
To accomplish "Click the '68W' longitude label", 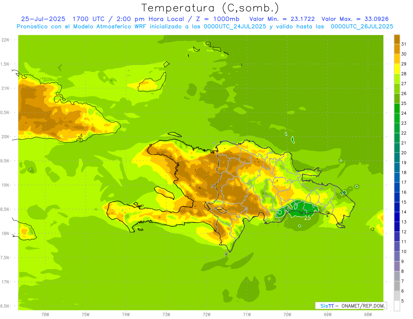I will (x=368, y=315).
